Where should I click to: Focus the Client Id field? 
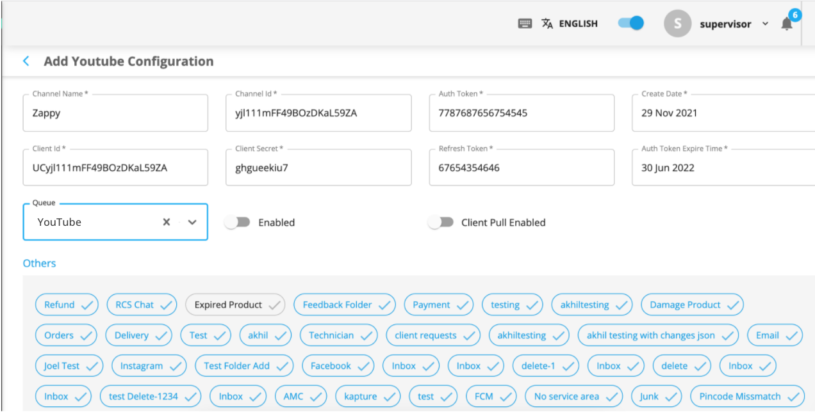pos(115,168)
